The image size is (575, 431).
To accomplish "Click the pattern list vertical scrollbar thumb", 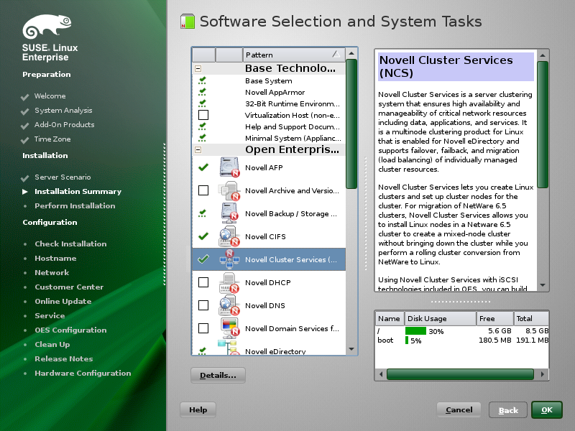I will tap(351, 124).
